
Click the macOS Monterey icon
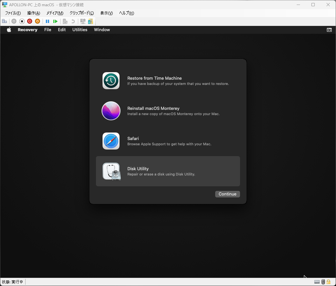tap(111, 111)
